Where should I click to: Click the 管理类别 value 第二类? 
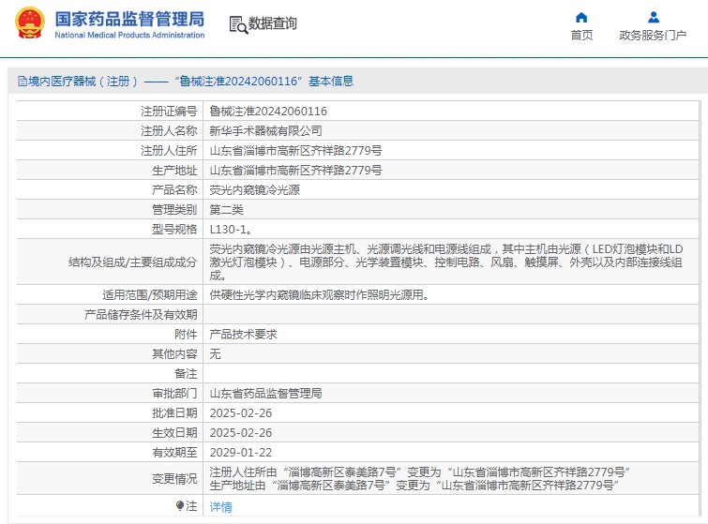(x=226, y=209)
